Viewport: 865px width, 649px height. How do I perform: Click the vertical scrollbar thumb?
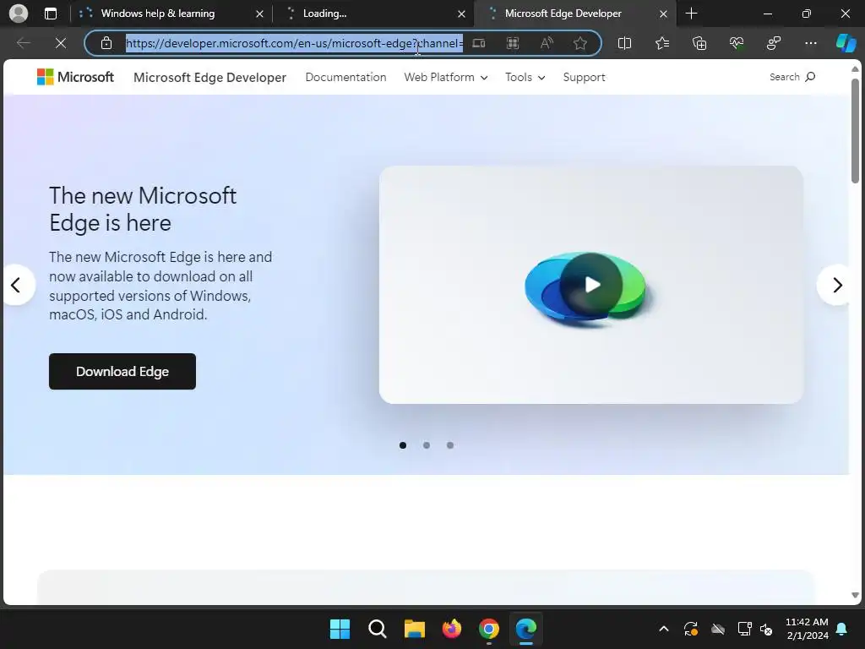click(x=855, y=130)
